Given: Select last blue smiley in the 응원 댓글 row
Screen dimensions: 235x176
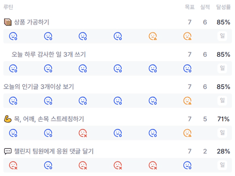Looking at the screenshot, I should (187, 165).
